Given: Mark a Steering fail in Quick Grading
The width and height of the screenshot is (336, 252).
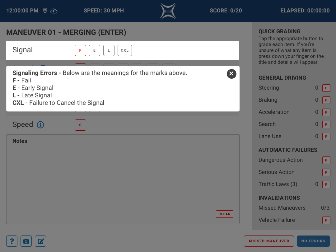Looking at the screenshot, I should [x=326, y=88].
